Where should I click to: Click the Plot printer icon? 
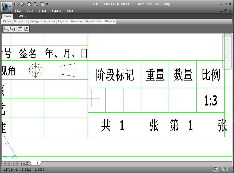point(29,4)
